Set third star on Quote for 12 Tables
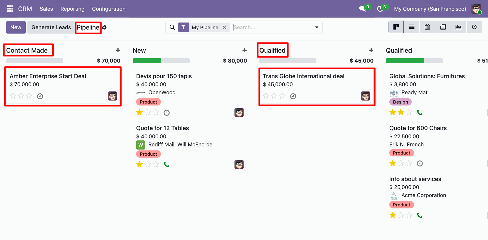This screenshot has height=240, width=488. (x=156, y=164)
